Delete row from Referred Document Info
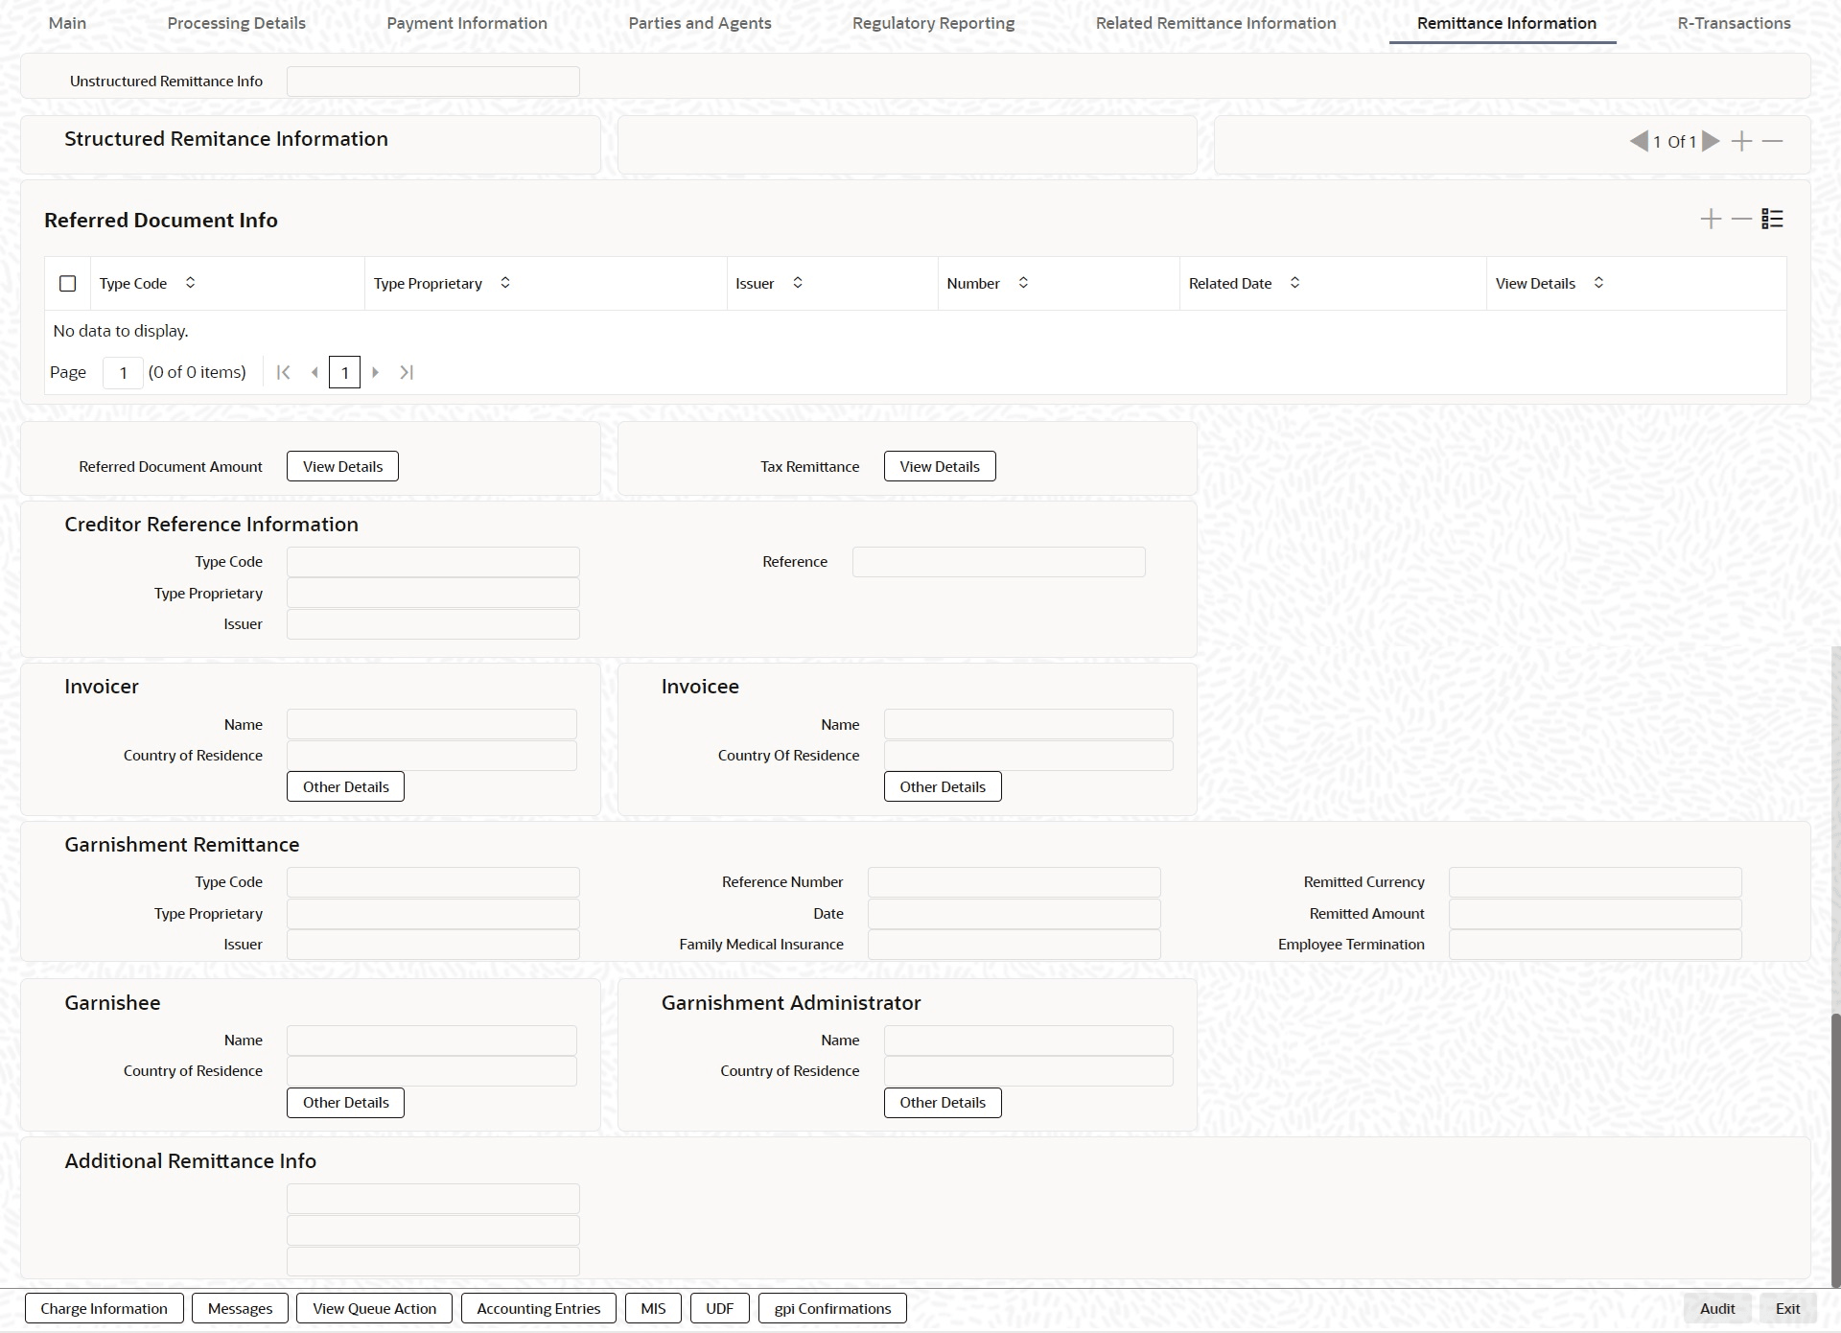The image size is (1841, 1333). click(x=1741, y=220)
